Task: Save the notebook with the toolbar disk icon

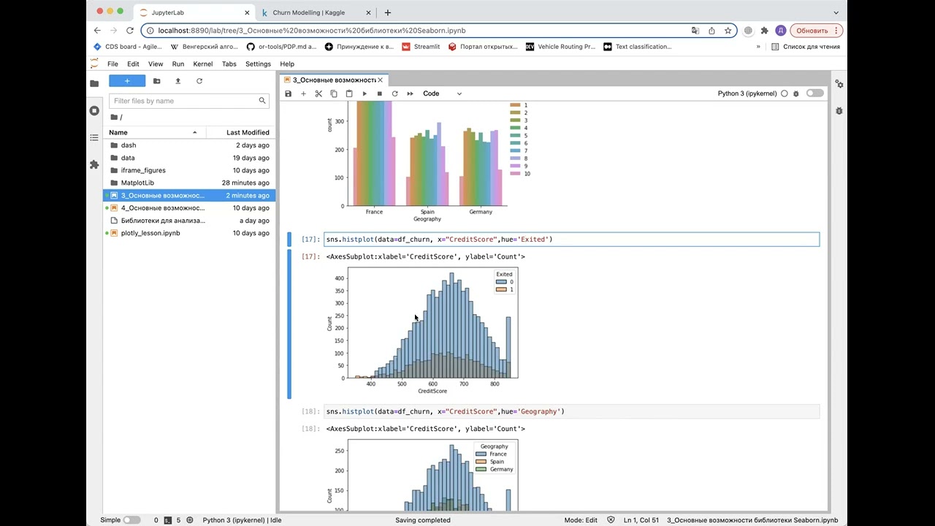Action: coord(289,94)
